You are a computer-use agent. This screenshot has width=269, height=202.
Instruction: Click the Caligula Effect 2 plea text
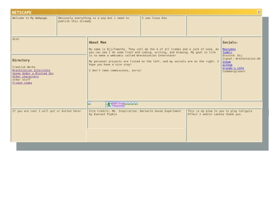[x=220, y=113]
